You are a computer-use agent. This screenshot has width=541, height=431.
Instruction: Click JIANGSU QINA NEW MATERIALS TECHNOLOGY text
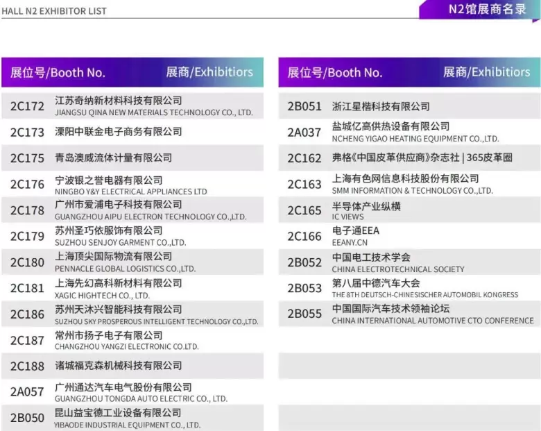click(x=154, y=112)
